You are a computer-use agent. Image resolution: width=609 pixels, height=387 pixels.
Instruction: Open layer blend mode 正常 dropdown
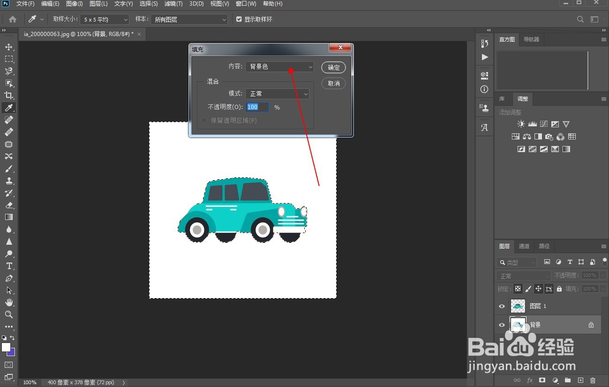524,276
